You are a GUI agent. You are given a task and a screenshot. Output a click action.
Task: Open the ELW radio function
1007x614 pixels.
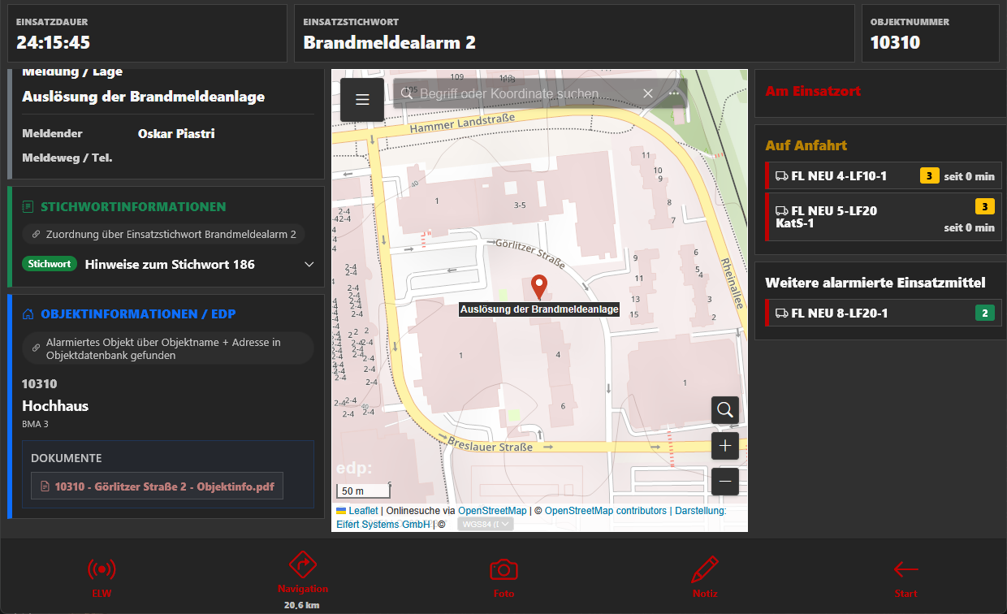[x=102, y=577]
